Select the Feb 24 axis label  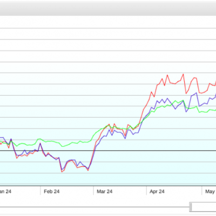pyautogui.click(x=51, y=192)
